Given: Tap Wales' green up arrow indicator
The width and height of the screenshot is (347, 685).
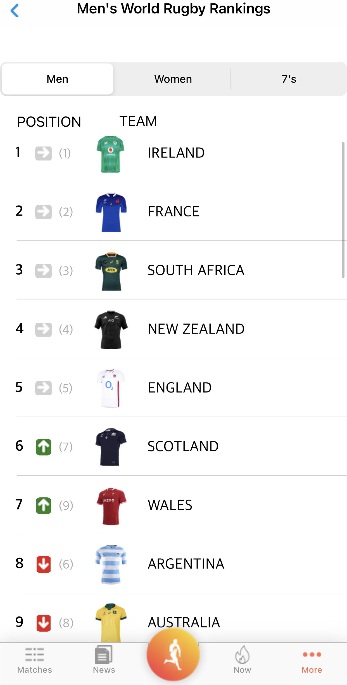Looking at the screenshot, I should pyautogui.click(x=44, y=506).
